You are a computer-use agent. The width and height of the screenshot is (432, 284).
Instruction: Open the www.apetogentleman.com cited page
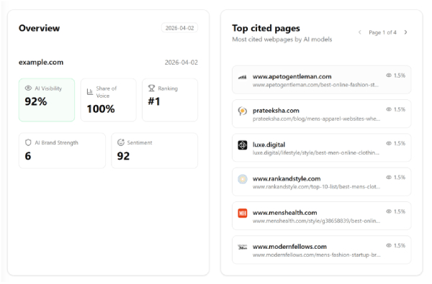322,80
